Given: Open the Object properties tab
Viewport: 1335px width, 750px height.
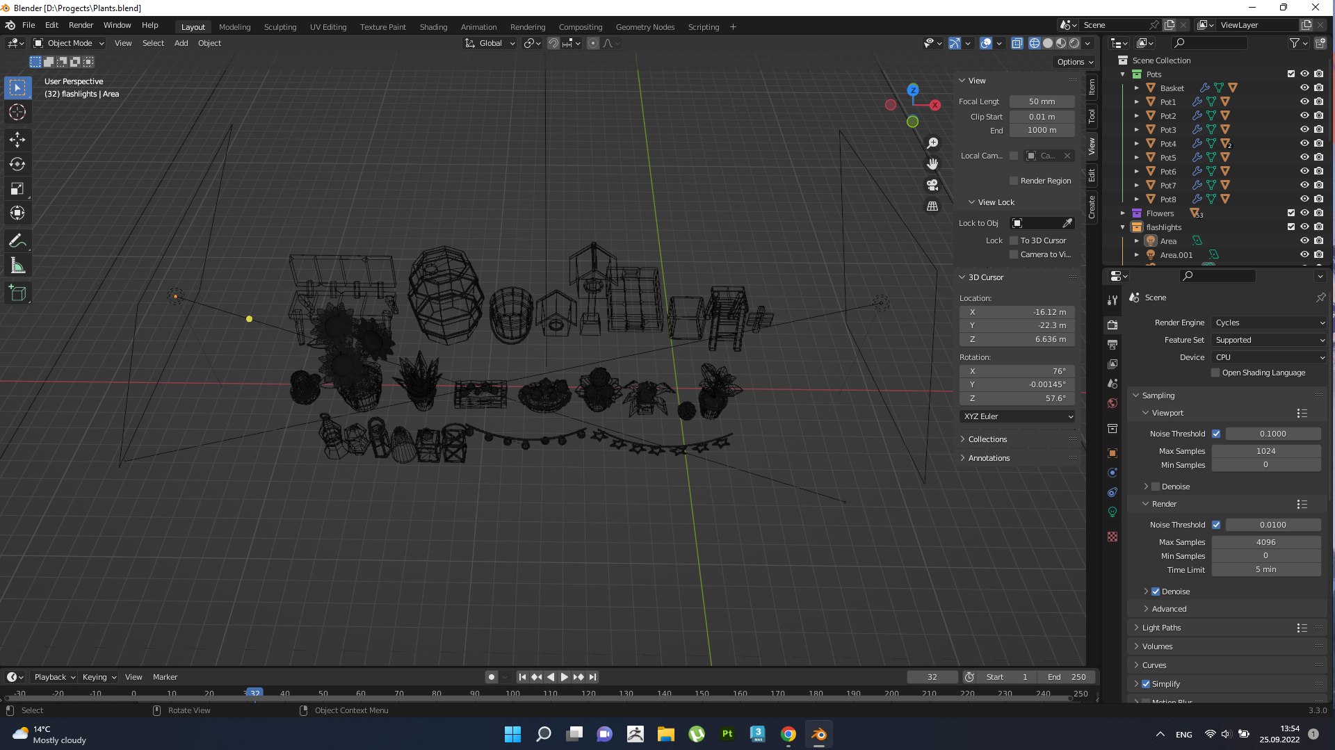Looking at the screenshot, I should tap(1112, 453).
